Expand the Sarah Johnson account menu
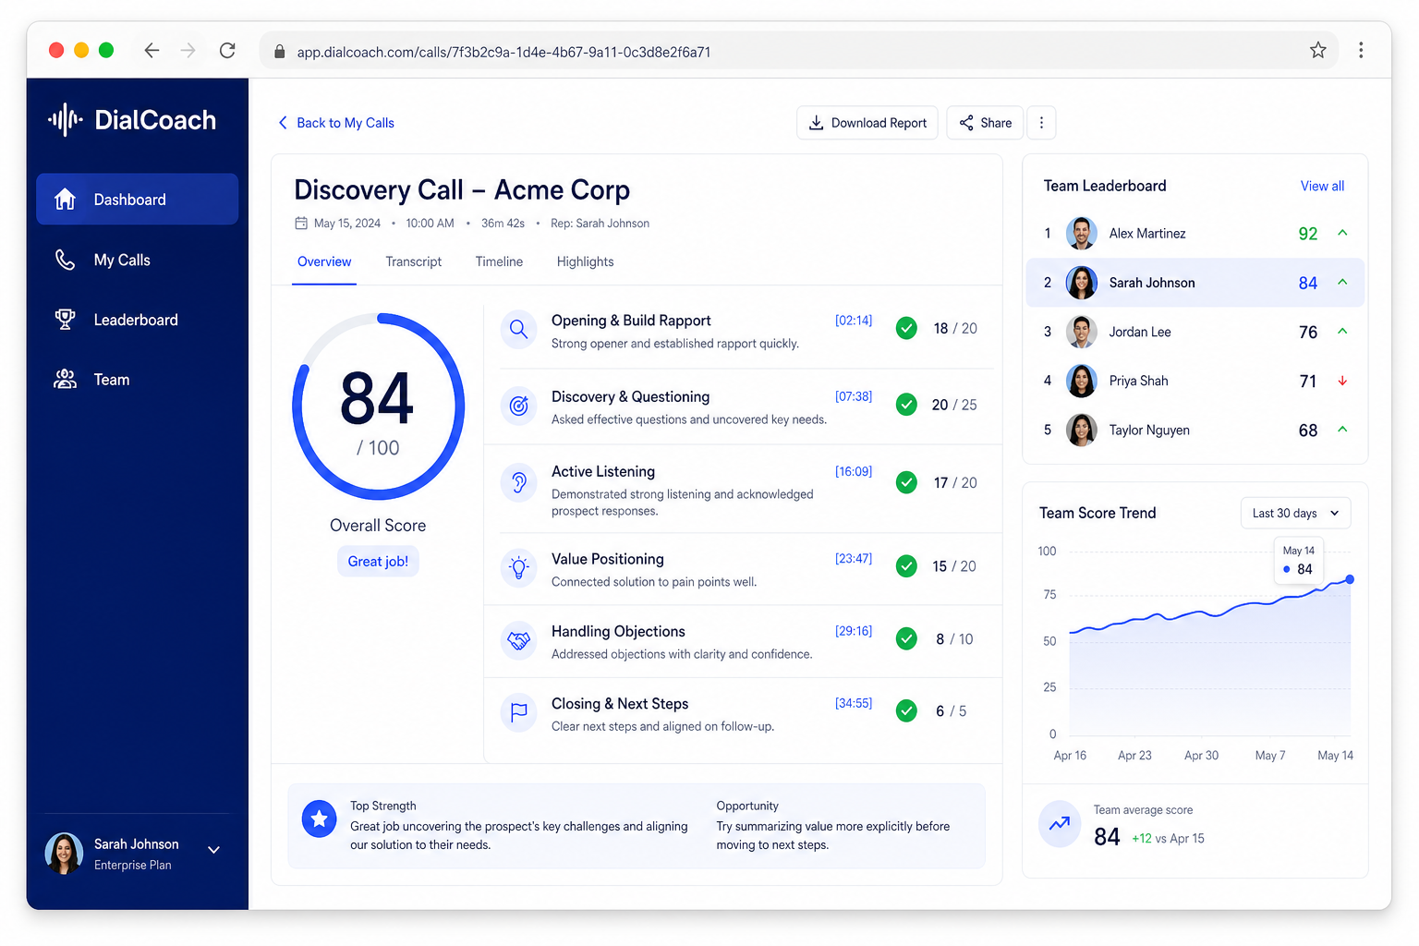 coord(213,850)
